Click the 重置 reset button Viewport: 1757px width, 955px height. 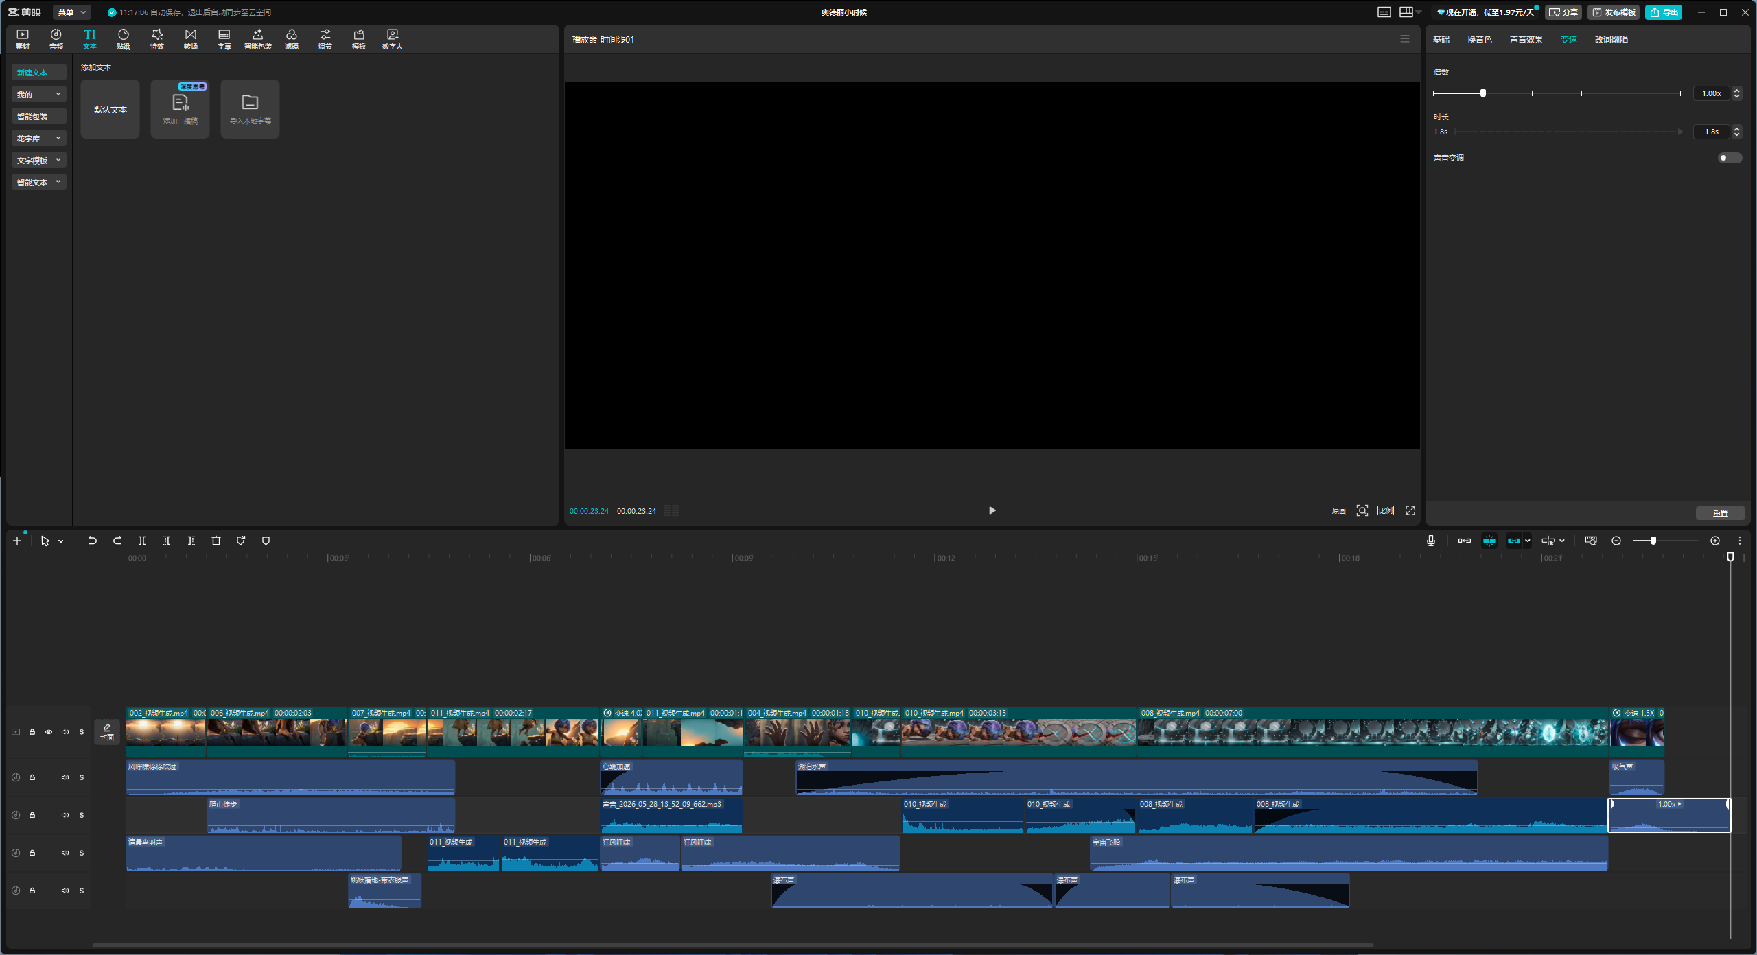pyautogui.click(x=1720, y=513)
